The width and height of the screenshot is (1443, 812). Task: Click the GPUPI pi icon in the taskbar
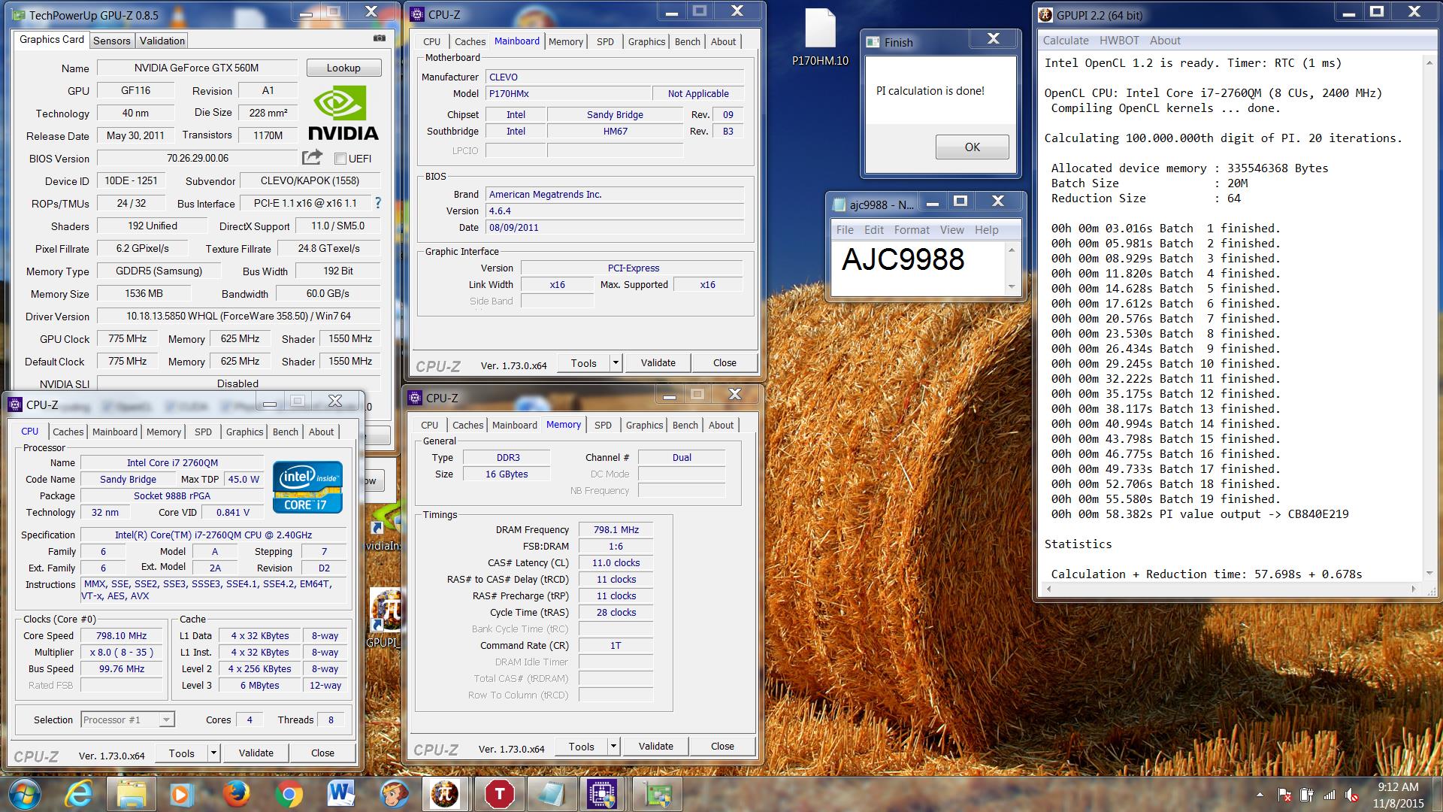point(446,795)
